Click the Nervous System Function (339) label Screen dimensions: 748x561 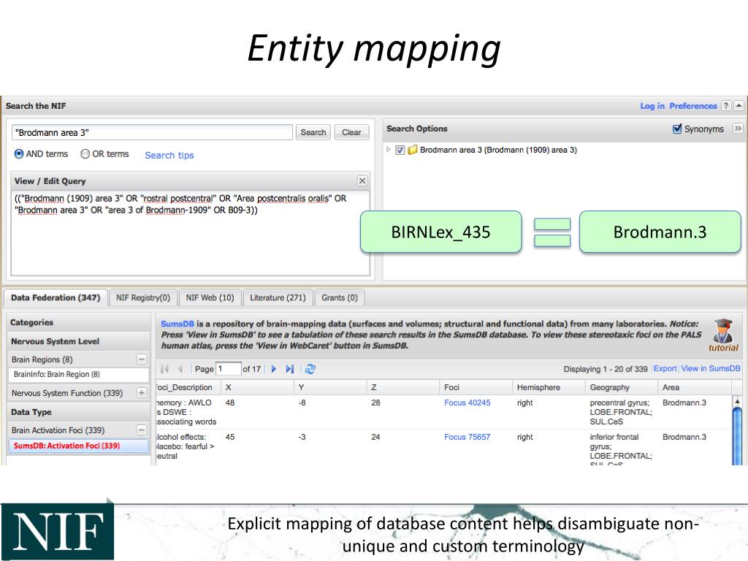click(66, 393)
